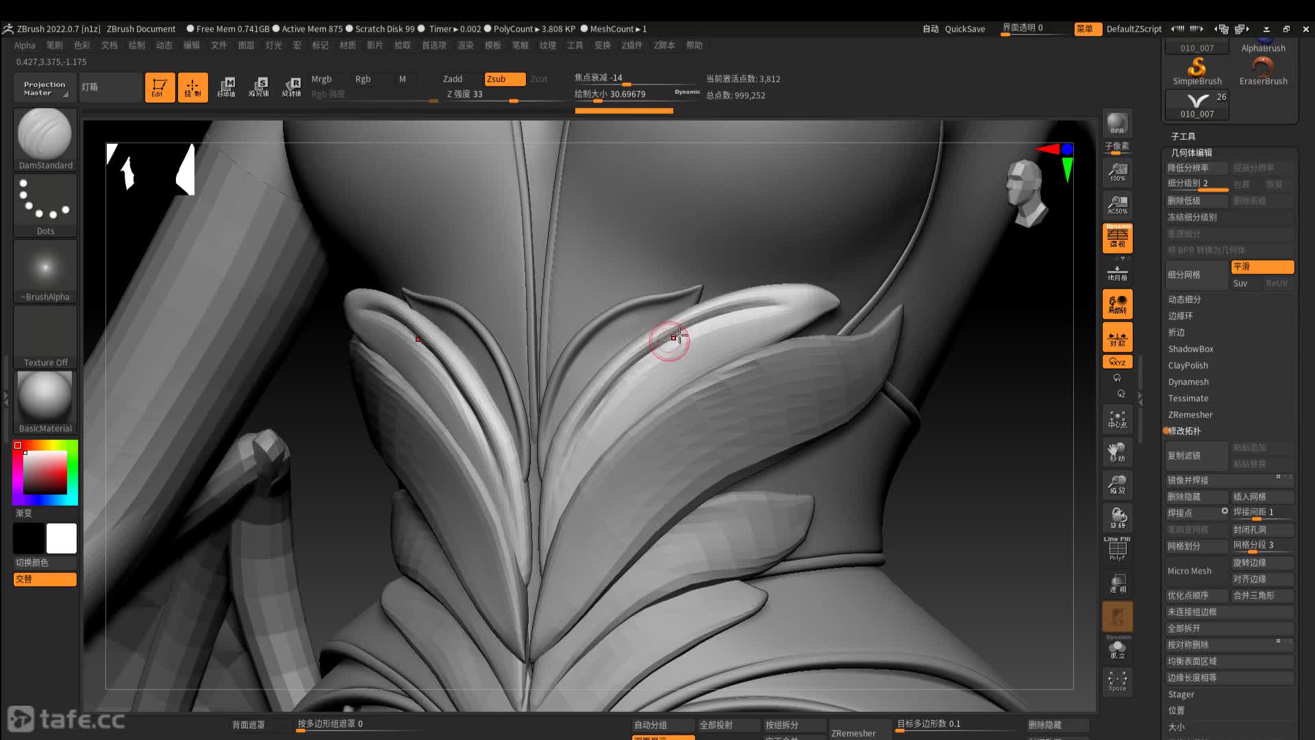Adjust the 细分级别 subdivision level slider
The height and width of the screenshot is (740, 1315).
pyautogui.click(x=1197, y=184)
